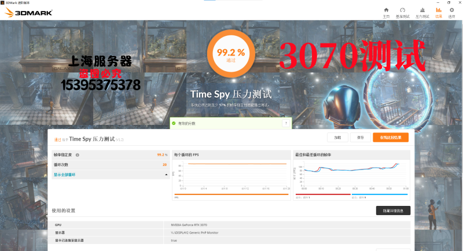Minimize the 3DMark window
This screenshot has width=463, height=251.
pos(438,2)
